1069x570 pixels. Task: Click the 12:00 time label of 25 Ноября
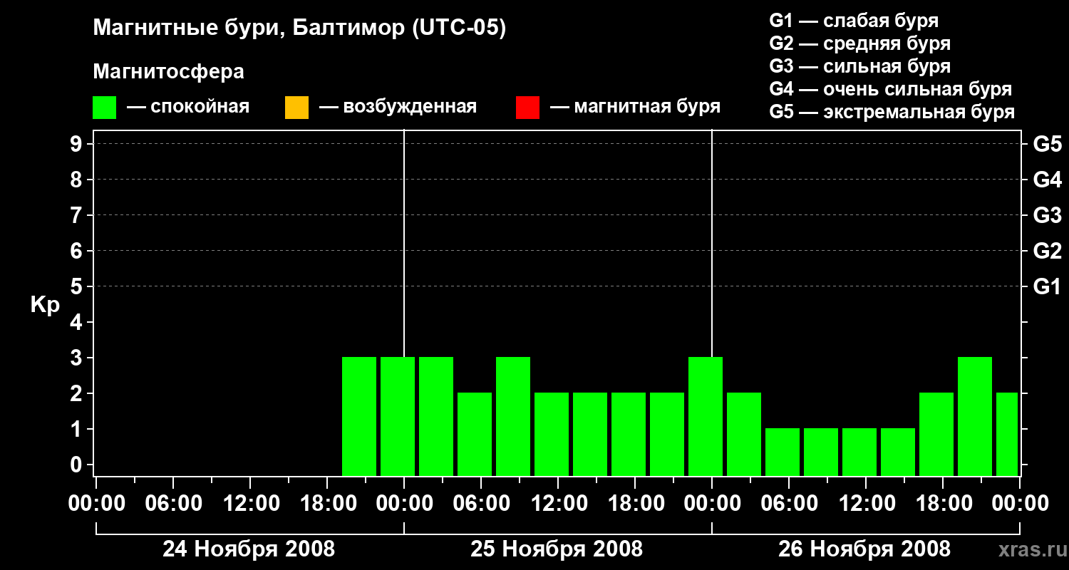(559, 504)
